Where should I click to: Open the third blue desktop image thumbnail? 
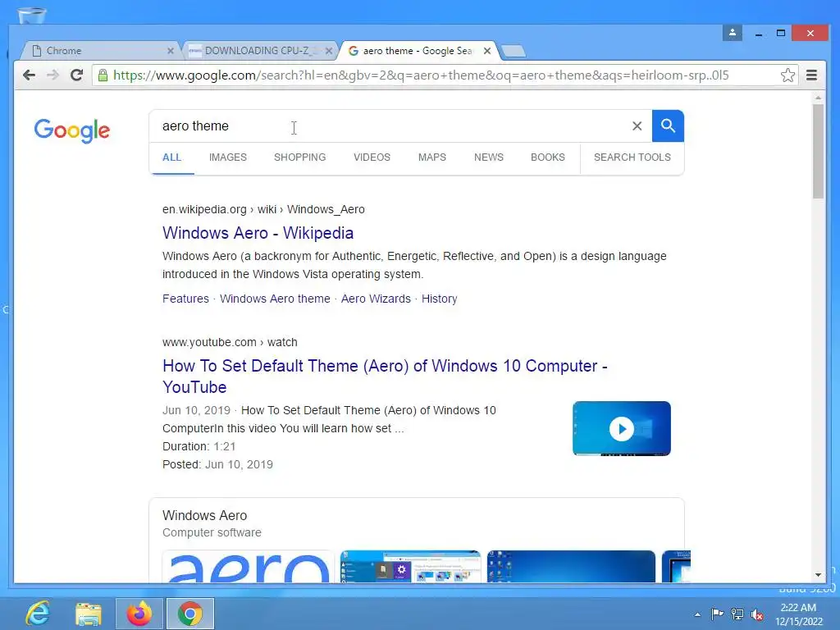tap(571, 566)
